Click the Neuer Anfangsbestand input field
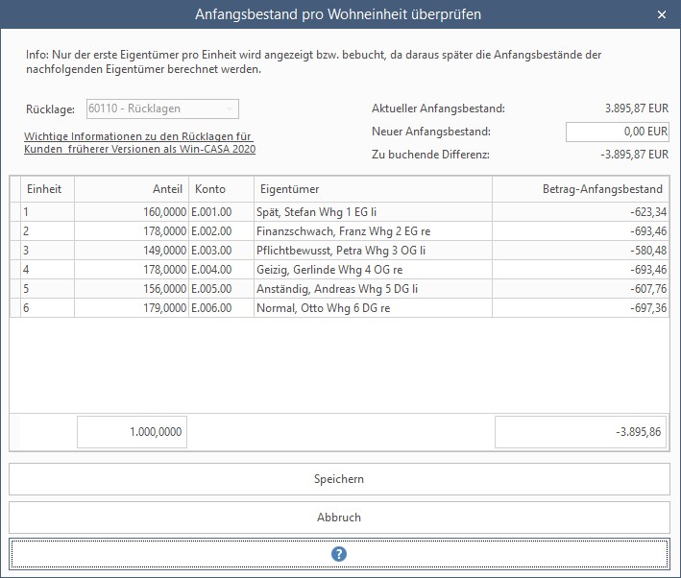Image resolution: width=681 pixels, height=578 pixels. (x=617, y=132)
